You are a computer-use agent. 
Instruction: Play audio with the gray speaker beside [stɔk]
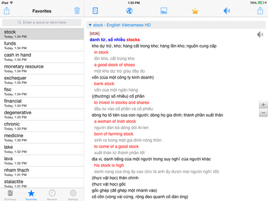(x=260, y=35)
